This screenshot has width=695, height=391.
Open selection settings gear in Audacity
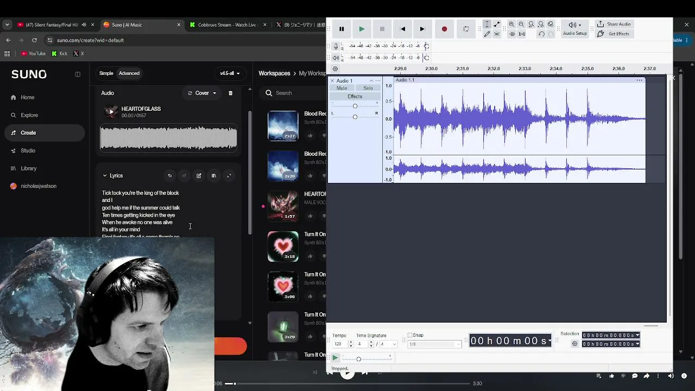coord(575,344)
